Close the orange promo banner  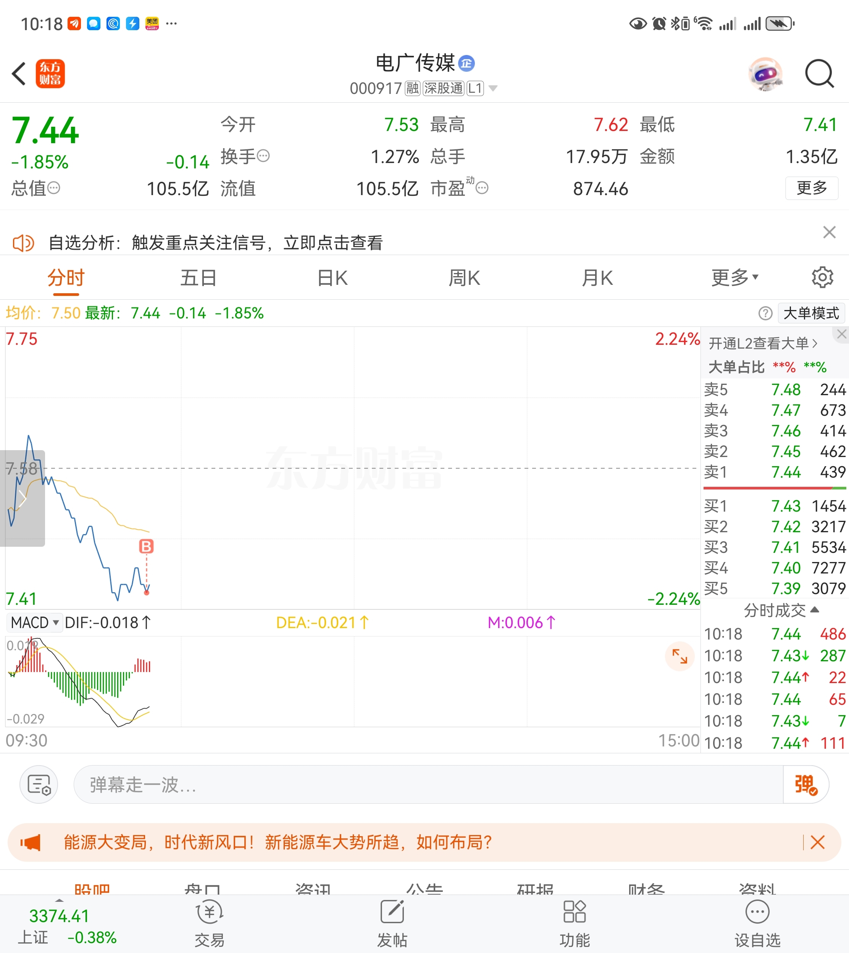tap(817, 842)
